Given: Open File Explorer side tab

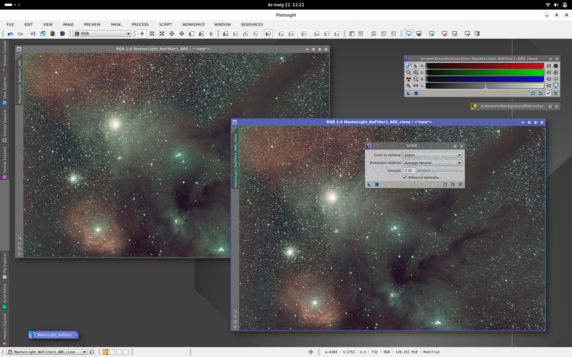Looking at the screenshot, I should click(x=4, y=266).
